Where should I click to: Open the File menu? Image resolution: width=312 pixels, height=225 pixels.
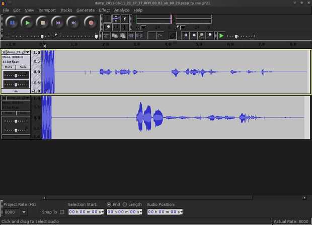pos(6,10)
